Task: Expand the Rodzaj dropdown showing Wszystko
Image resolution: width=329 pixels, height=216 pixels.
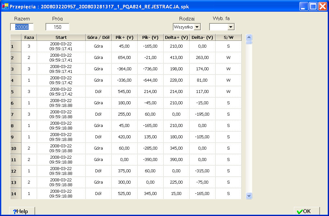Action: pos(197,27)
